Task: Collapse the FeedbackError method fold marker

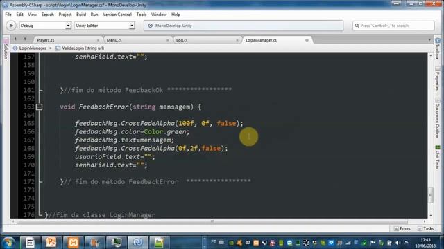Action: pos(40,107)
